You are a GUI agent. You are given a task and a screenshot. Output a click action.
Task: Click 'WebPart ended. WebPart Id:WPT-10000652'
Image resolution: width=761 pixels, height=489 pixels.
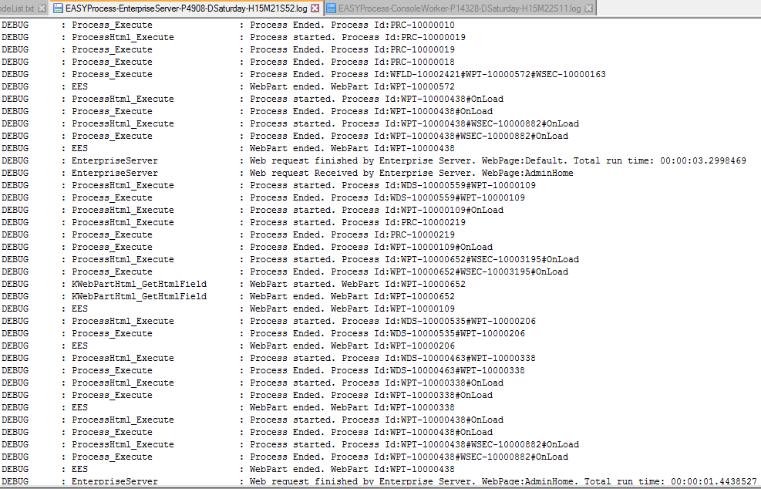[352, 296]
